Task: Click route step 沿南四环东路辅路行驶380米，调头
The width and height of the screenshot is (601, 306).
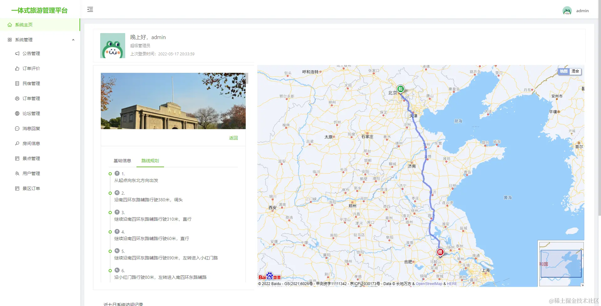Action: coord(148,200)
